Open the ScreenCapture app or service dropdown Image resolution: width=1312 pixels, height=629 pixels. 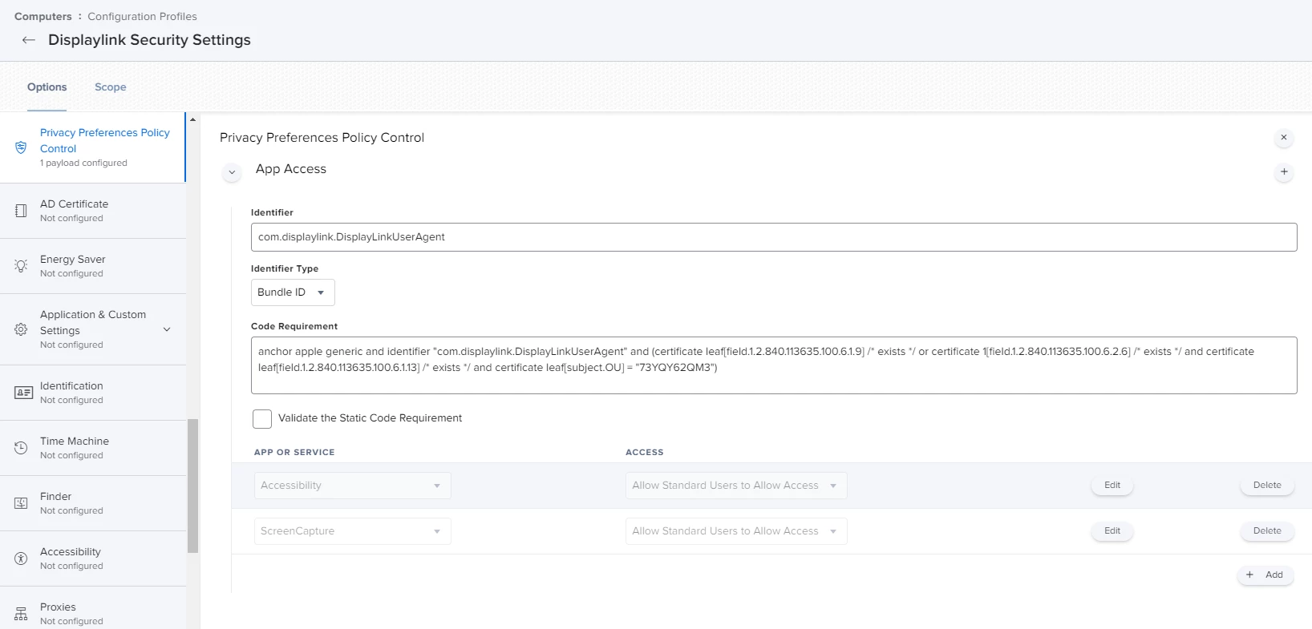[352, 531]
